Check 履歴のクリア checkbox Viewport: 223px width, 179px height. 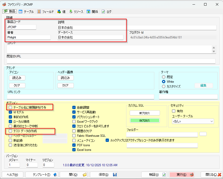[x=74, y=131]
